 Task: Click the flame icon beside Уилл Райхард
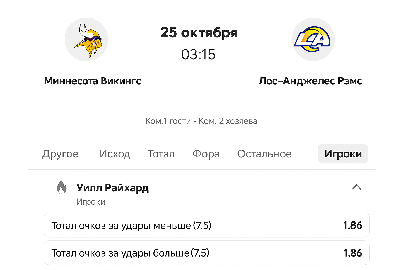62,187
